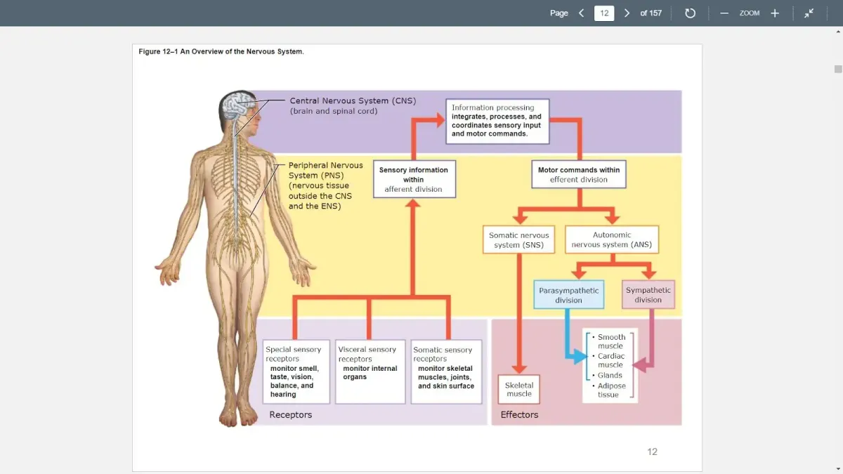This screenshot has height=474, width=843.
Task: Go to the next page arrow
Action: click(627, 13)
